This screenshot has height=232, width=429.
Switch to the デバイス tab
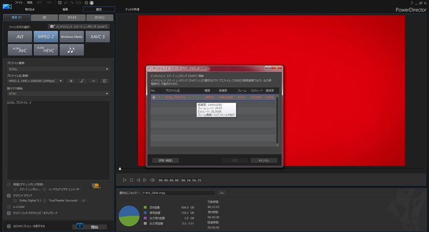tap(72, 18)
